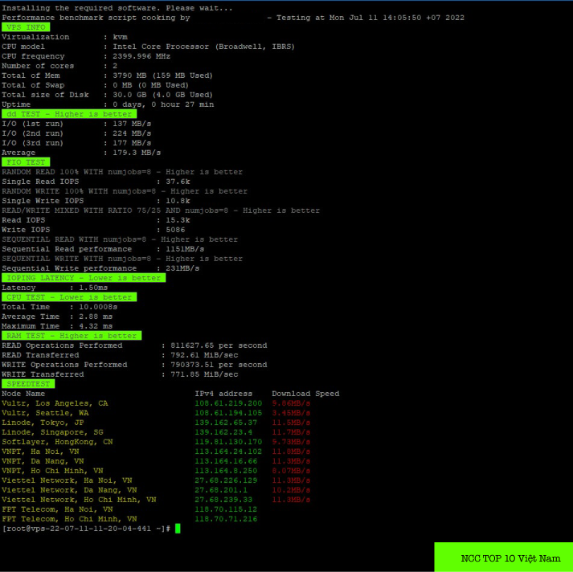
Task: Click the SPEEDTEST section header
Action: pyautogui.click(x=27, y=384)
